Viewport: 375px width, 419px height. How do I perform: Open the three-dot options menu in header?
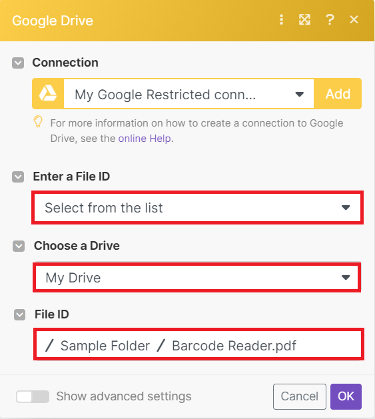click(281, 20)
